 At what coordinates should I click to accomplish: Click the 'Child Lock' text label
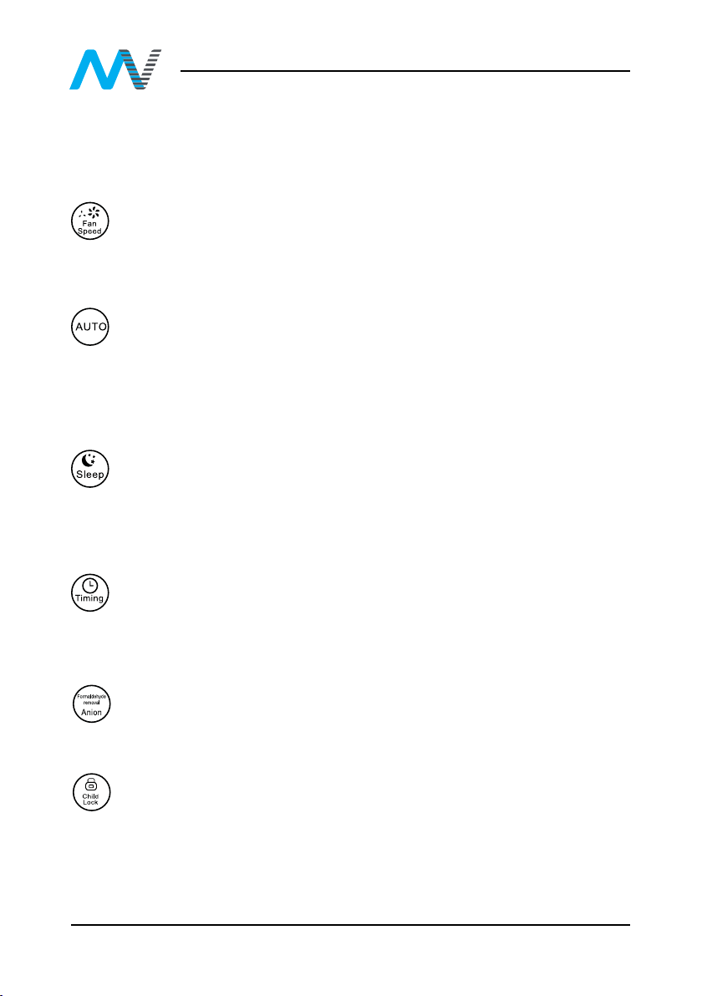(x=91, y=799)
